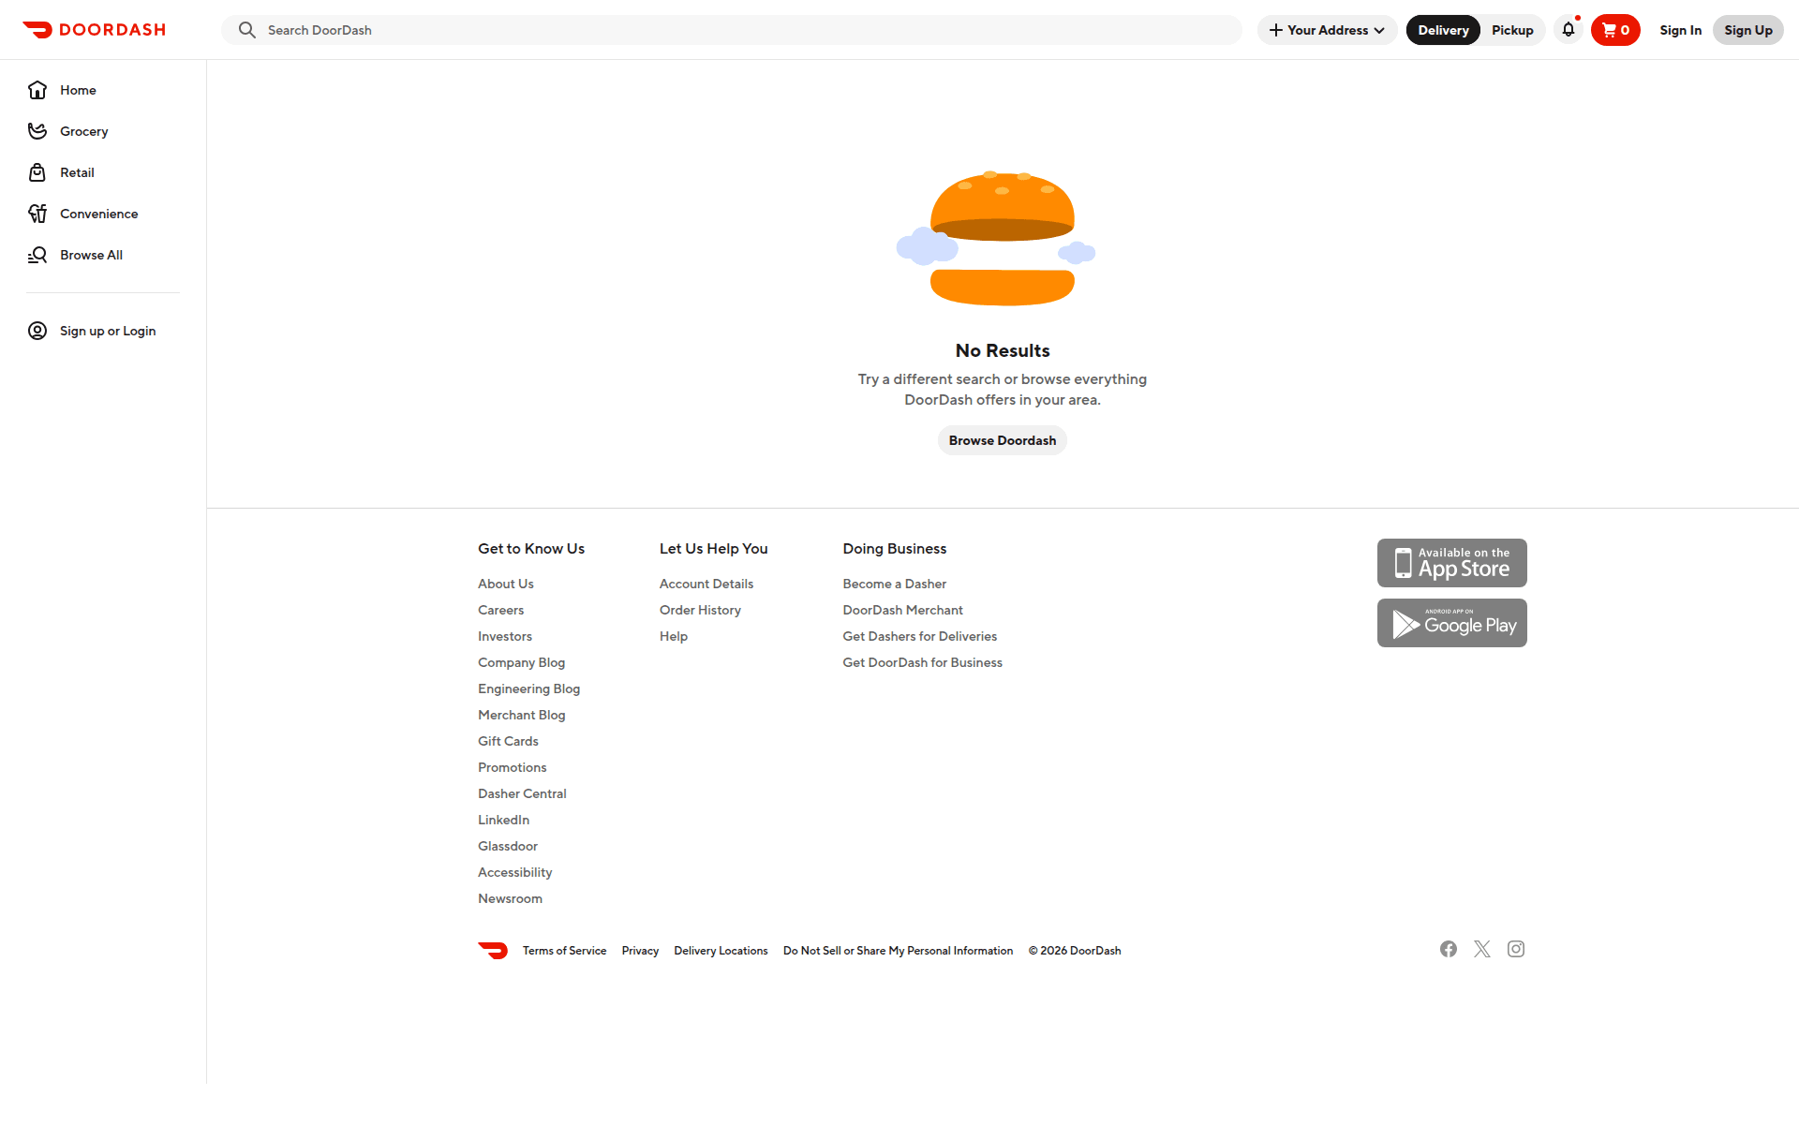
Task: Open the Terms of Service link
Action: pyautogui.click(x=564, y=951)
